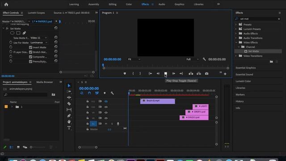Open playback resolution Full dropdown
The image size is (286, 161).
(x=193, y=59)
